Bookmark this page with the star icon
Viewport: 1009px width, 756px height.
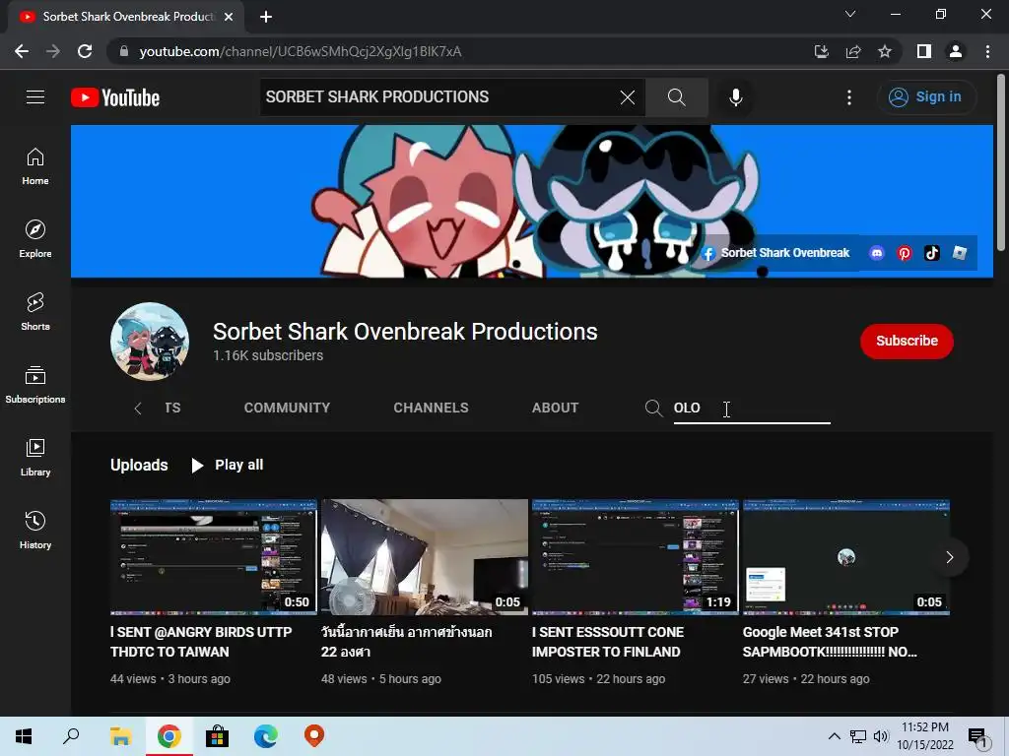click(885, 51)
